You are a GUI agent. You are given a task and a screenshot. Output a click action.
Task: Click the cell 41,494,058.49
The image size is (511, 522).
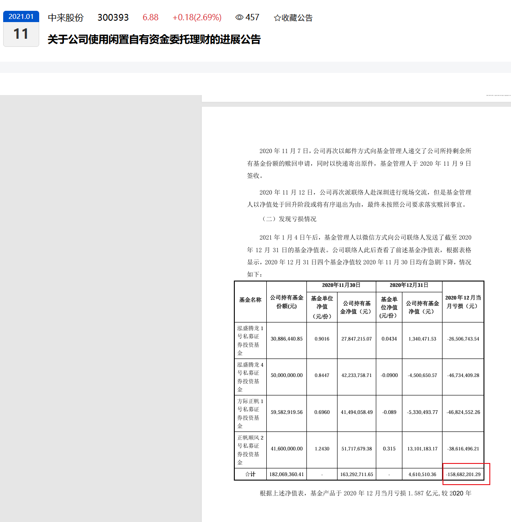click(x=356, y=412)
